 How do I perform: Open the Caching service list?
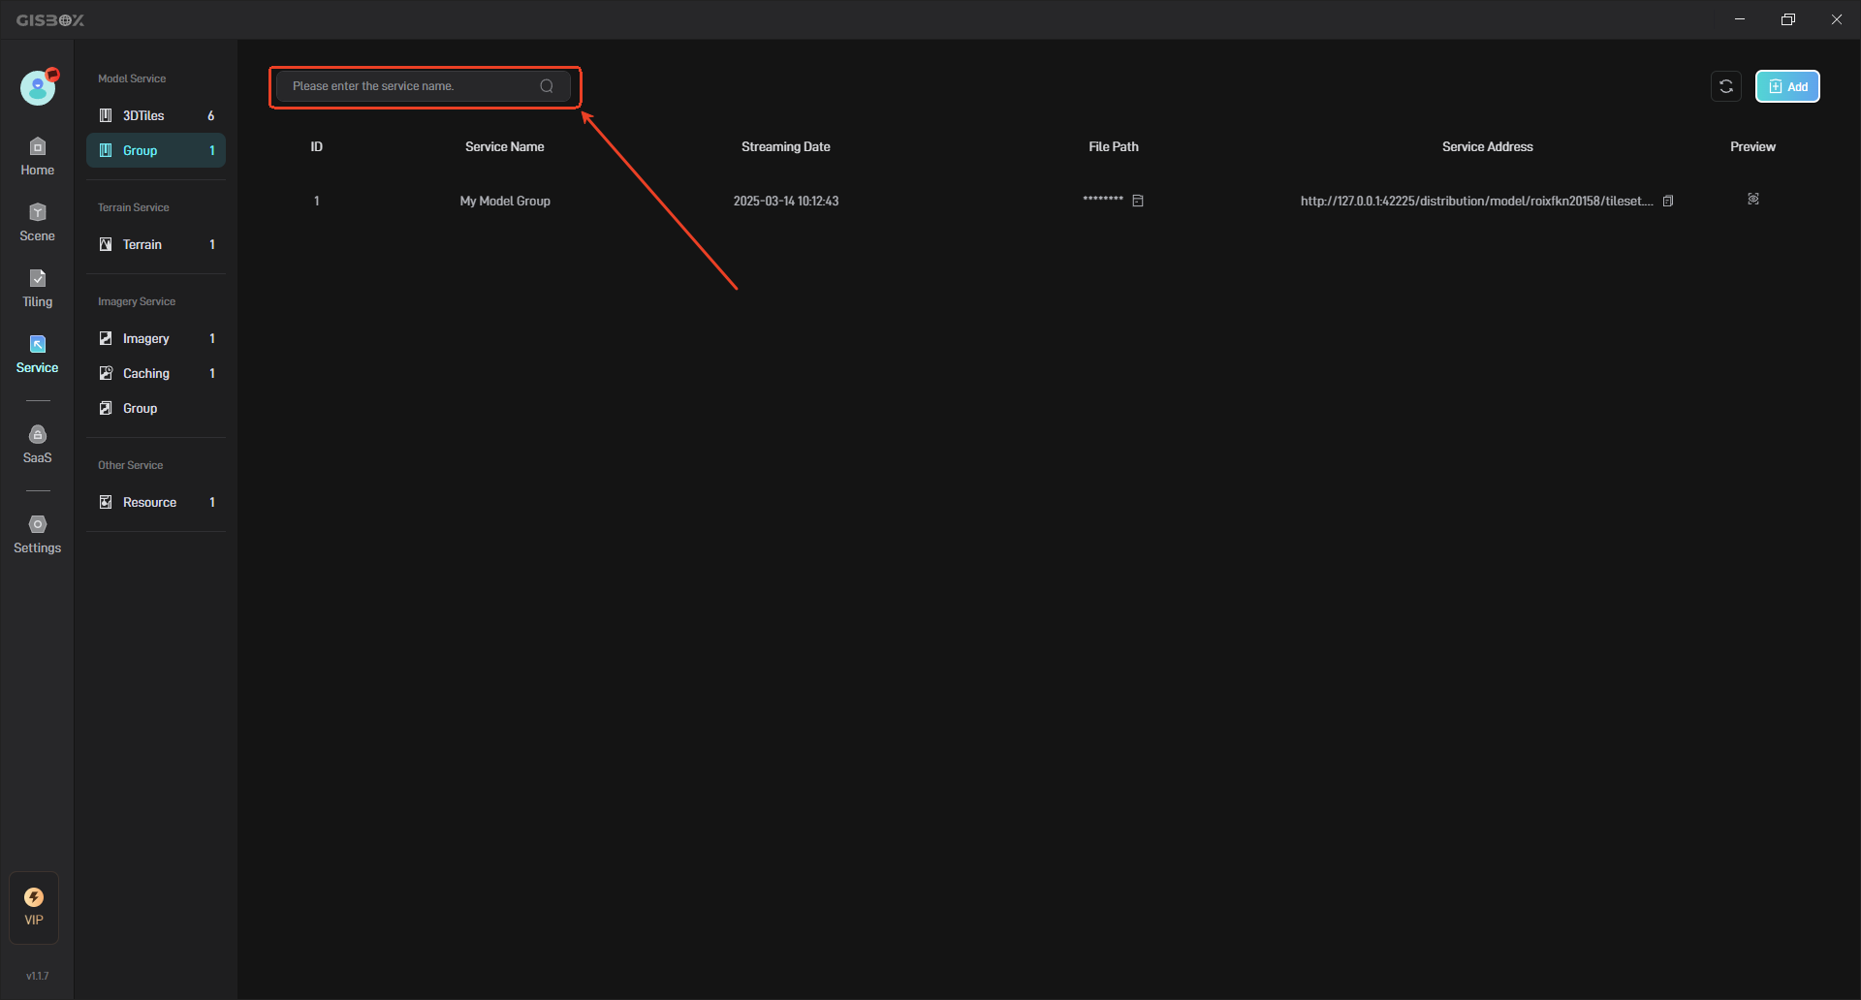(156, 373)
